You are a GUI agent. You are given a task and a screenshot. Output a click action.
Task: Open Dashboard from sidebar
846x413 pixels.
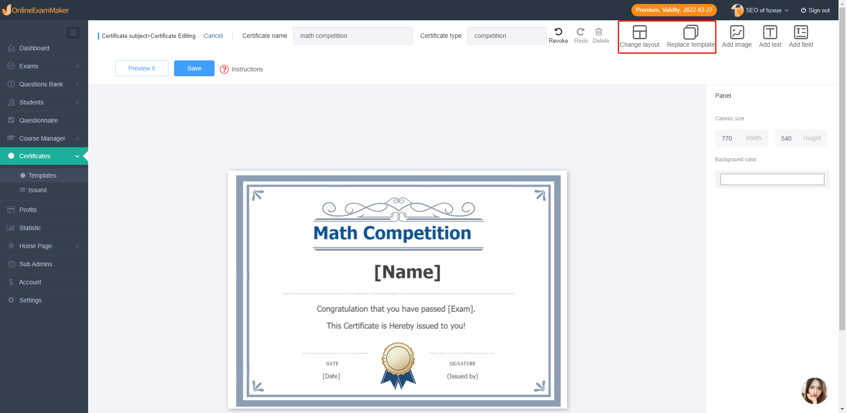pos(44,48)
